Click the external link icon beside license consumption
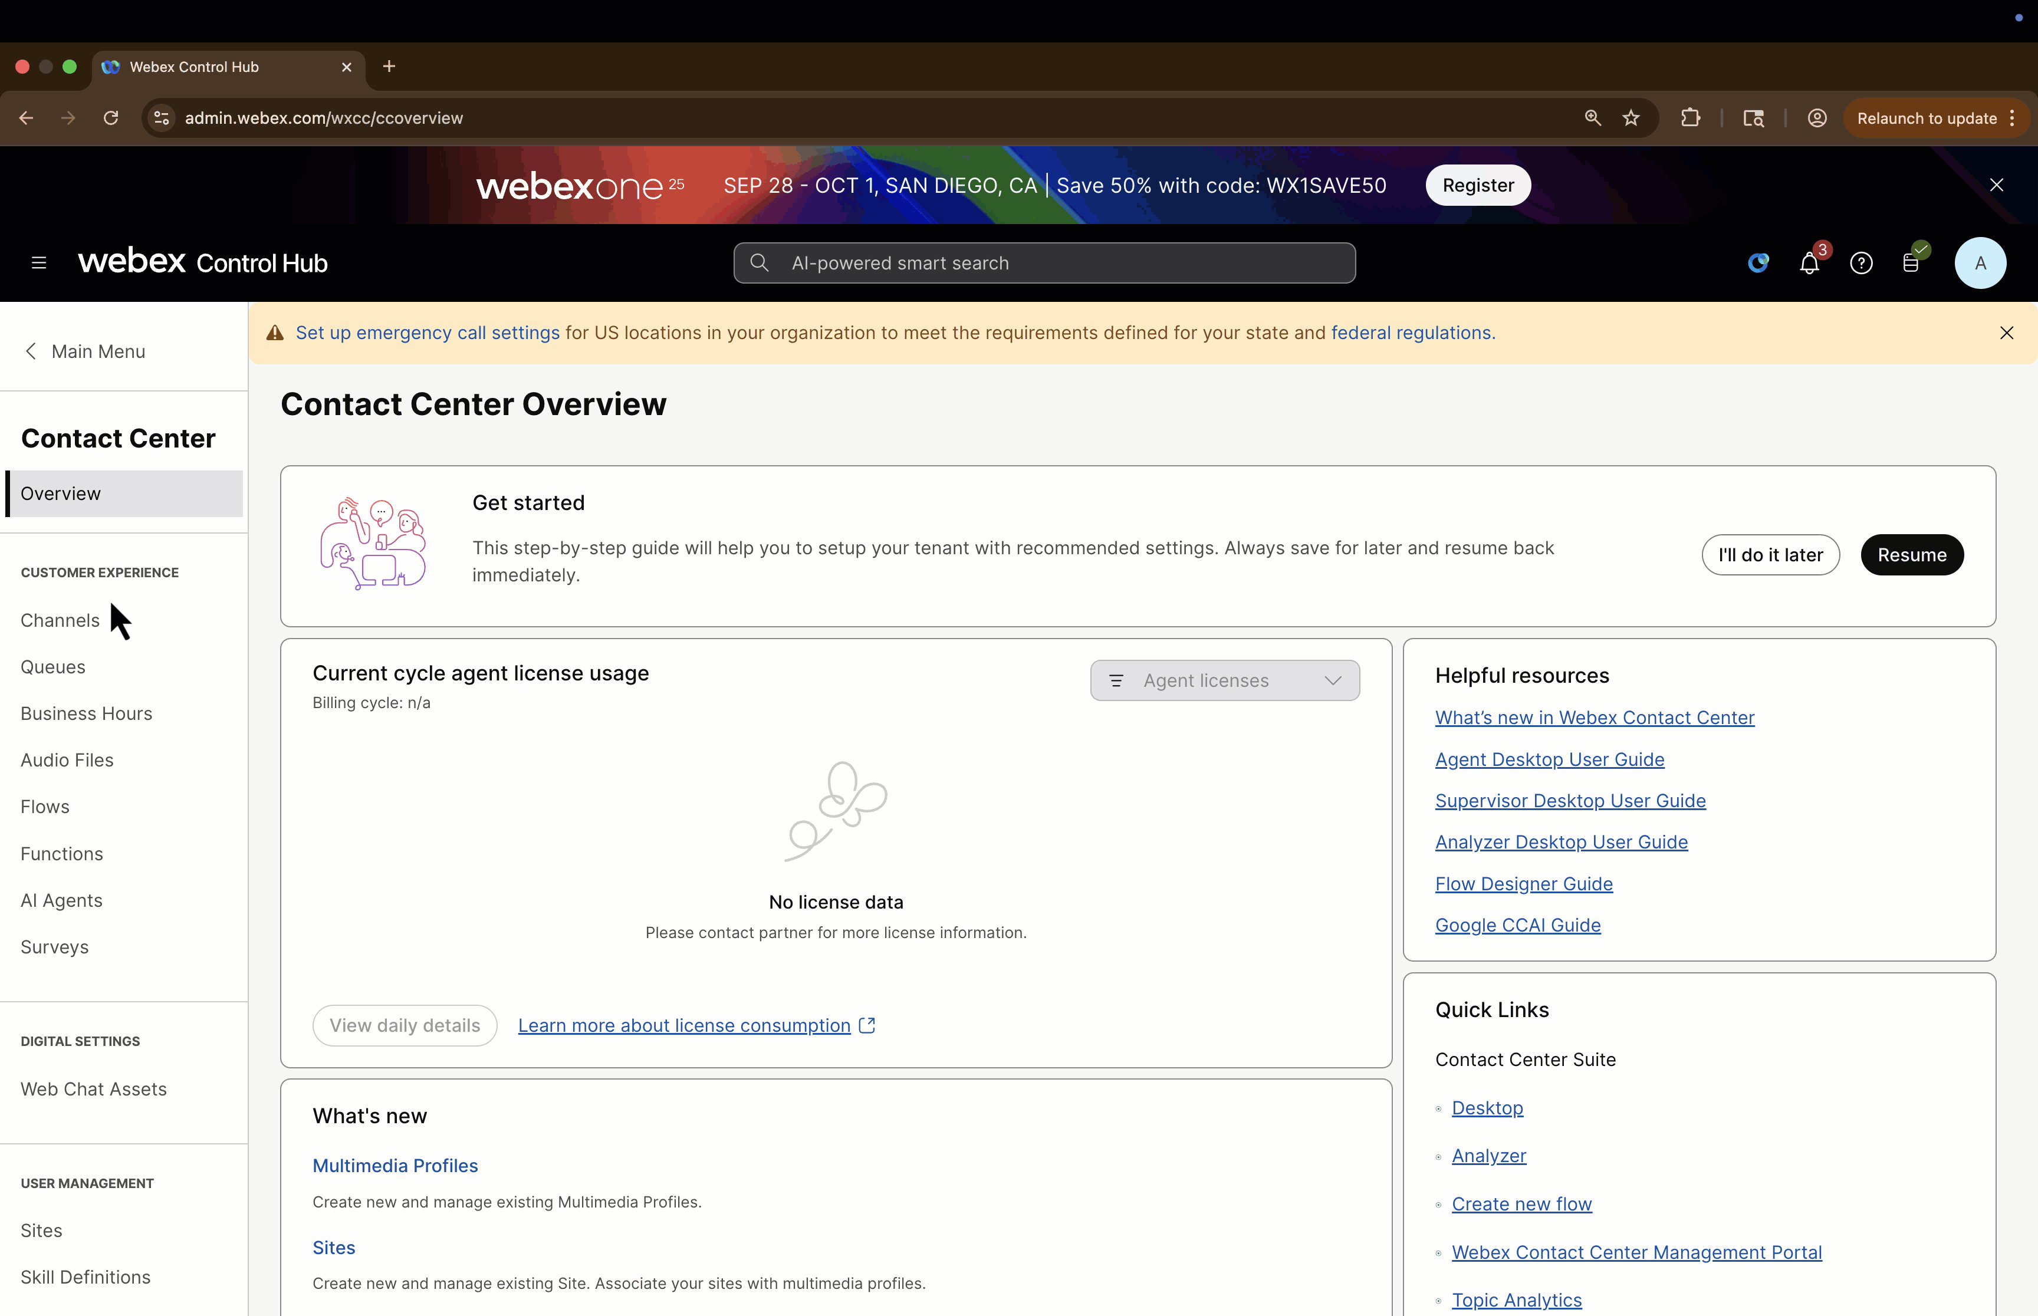The height and width of the screenshot is (1316, 2038). (x=867, y=1025)
